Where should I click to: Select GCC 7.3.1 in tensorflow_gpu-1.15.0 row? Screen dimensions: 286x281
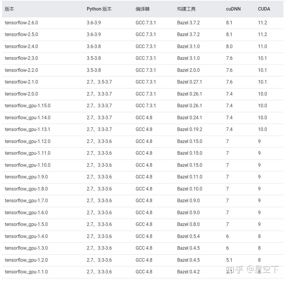click(146, 105)
